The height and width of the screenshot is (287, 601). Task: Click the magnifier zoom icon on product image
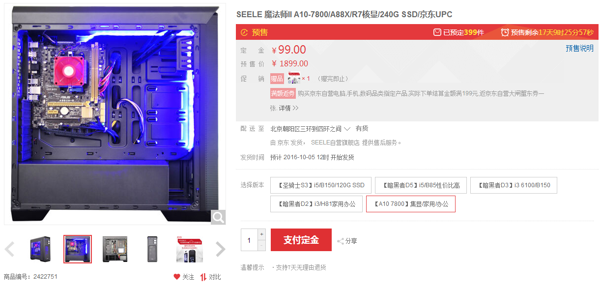tap(218, 217)
